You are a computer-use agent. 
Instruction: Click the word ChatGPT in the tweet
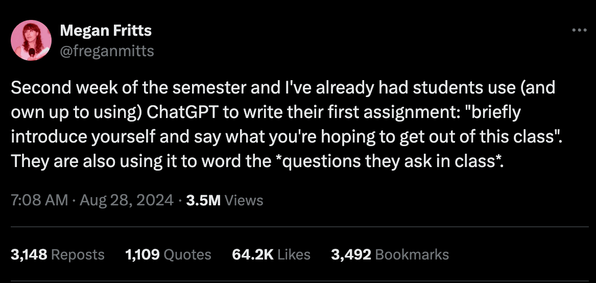coord(183,113)
